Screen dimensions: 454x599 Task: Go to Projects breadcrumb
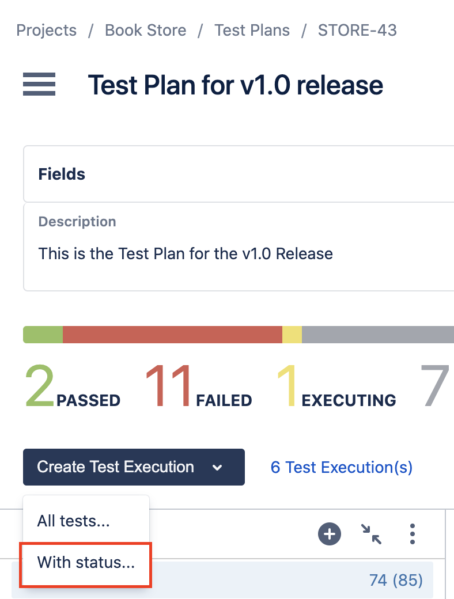47,30
